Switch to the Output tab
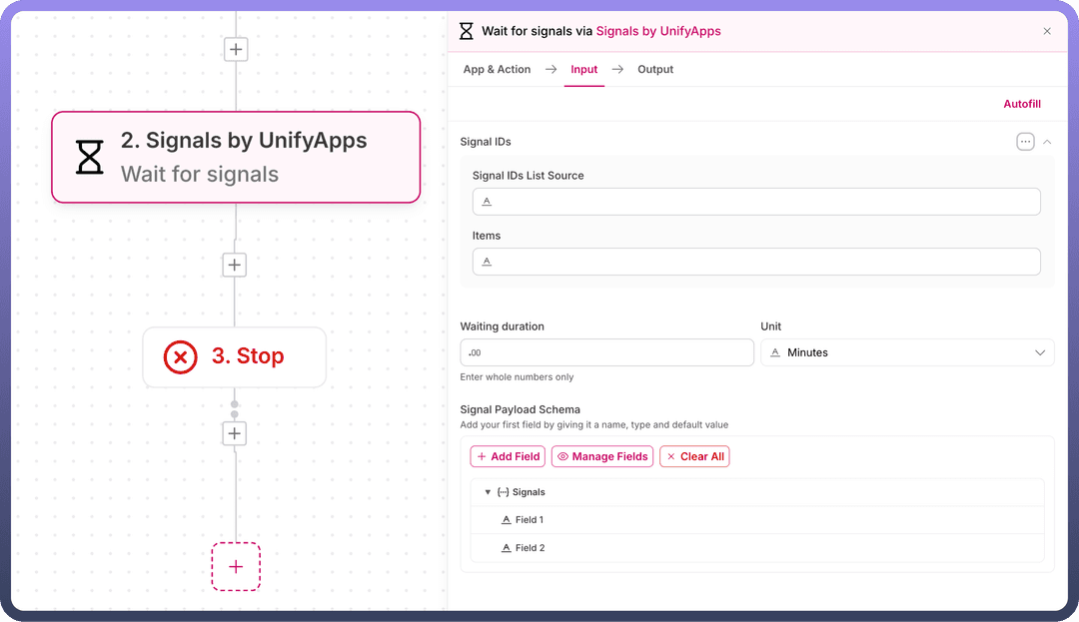The width and height of the screenshot is (1079, 622). tap(655, 70)
